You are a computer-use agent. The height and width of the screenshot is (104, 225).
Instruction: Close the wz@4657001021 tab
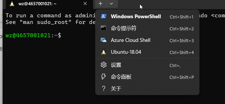85,4
